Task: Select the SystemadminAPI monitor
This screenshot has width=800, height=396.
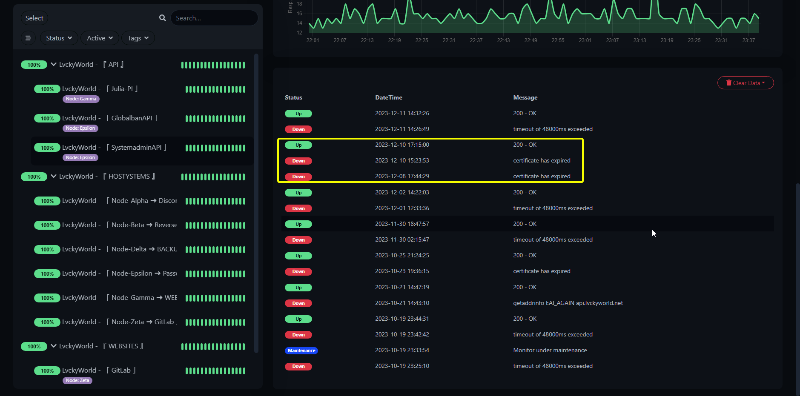Action: (136, 148)
